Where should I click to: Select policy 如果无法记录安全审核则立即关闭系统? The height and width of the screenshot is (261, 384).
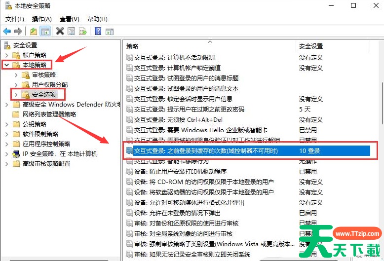coord(192,255)
